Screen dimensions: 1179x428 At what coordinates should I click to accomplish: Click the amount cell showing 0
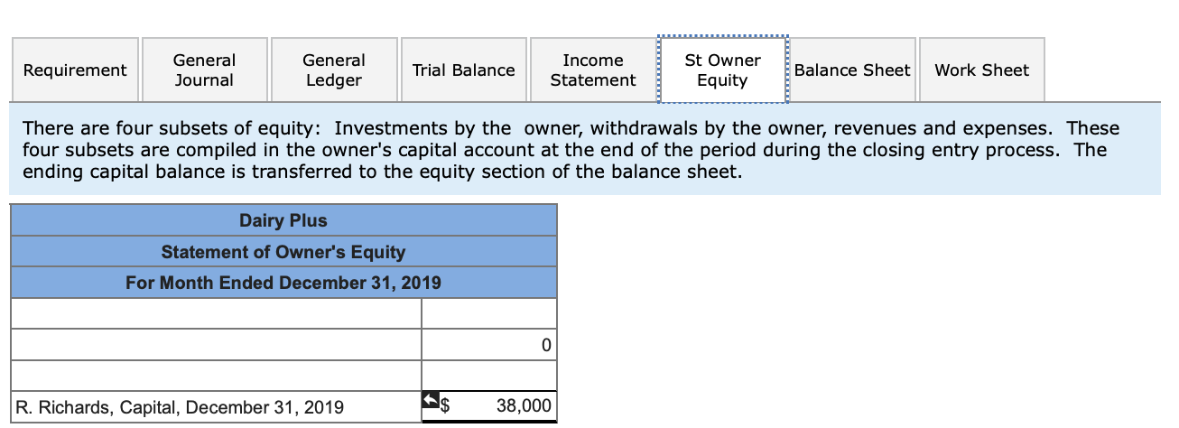point(488,345)
